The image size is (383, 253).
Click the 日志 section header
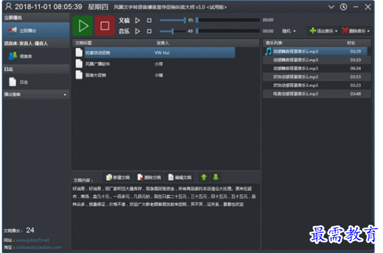pos(36,69)
